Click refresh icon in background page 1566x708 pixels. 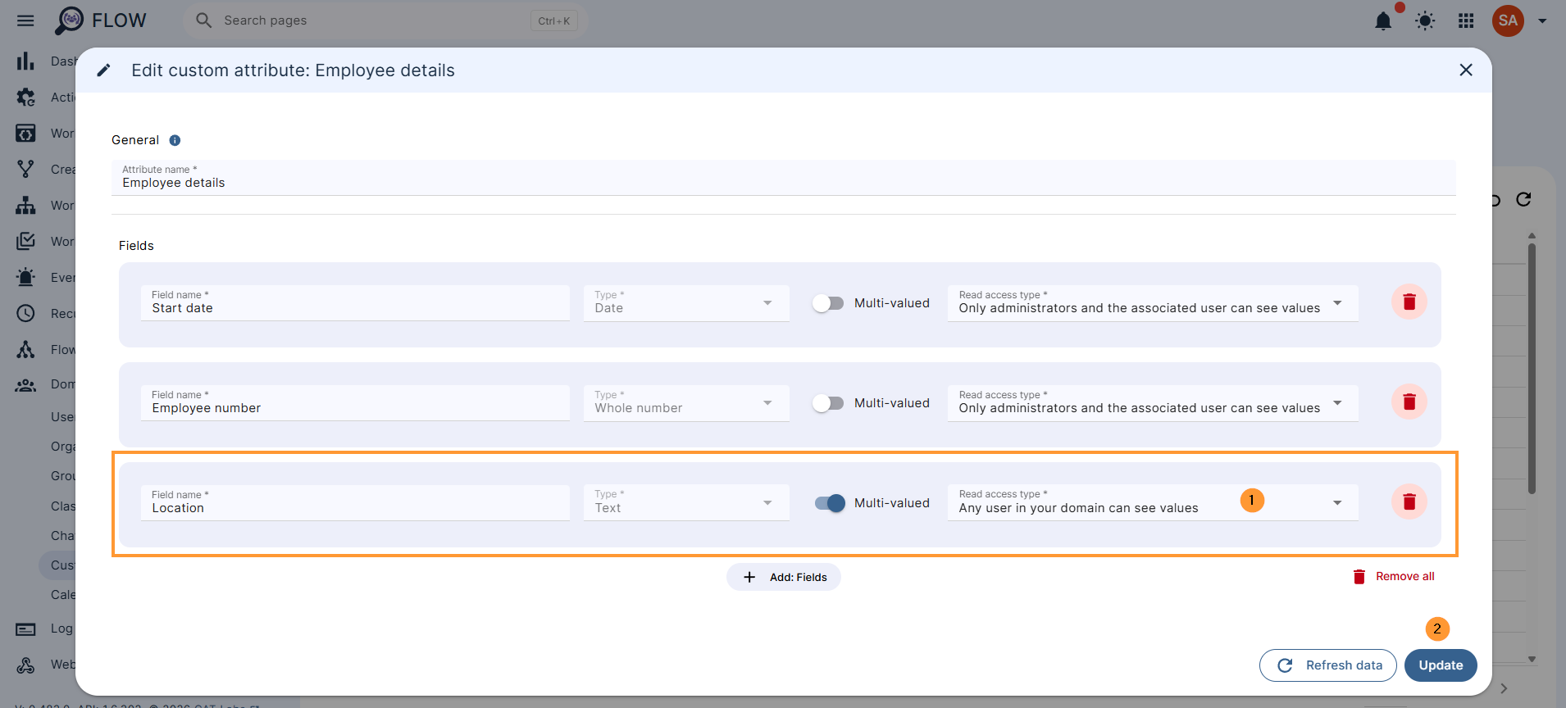1523,199
